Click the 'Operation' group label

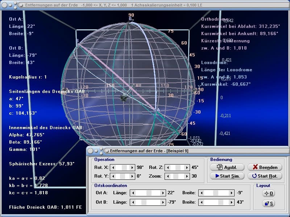pyautogui.click(x=104, y=159)
